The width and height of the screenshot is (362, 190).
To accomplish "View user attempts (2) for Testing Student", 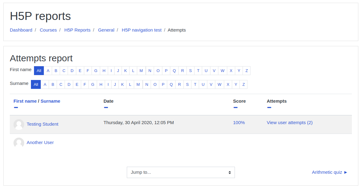I will coord(290,123).
